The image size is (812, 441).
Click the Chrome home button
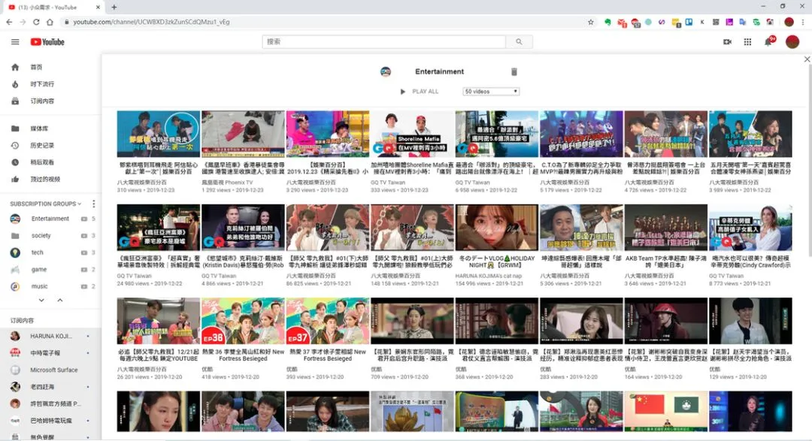pyautogui.click(x=50, y=22)
